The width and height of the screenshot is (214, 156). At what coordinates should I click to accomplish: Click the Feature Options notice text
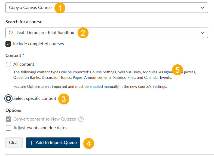pyautogui.click(x=90, y=87)
